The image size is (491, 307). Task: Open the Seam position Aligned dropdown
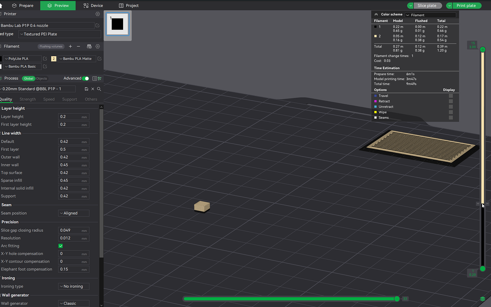point(74,213)
